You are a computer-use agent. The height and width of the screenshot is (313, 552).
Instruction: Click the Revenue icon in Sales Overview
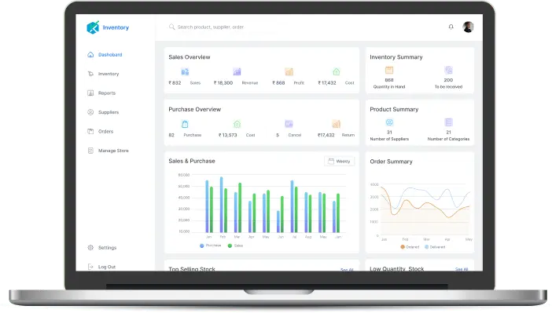coord(237,72)
